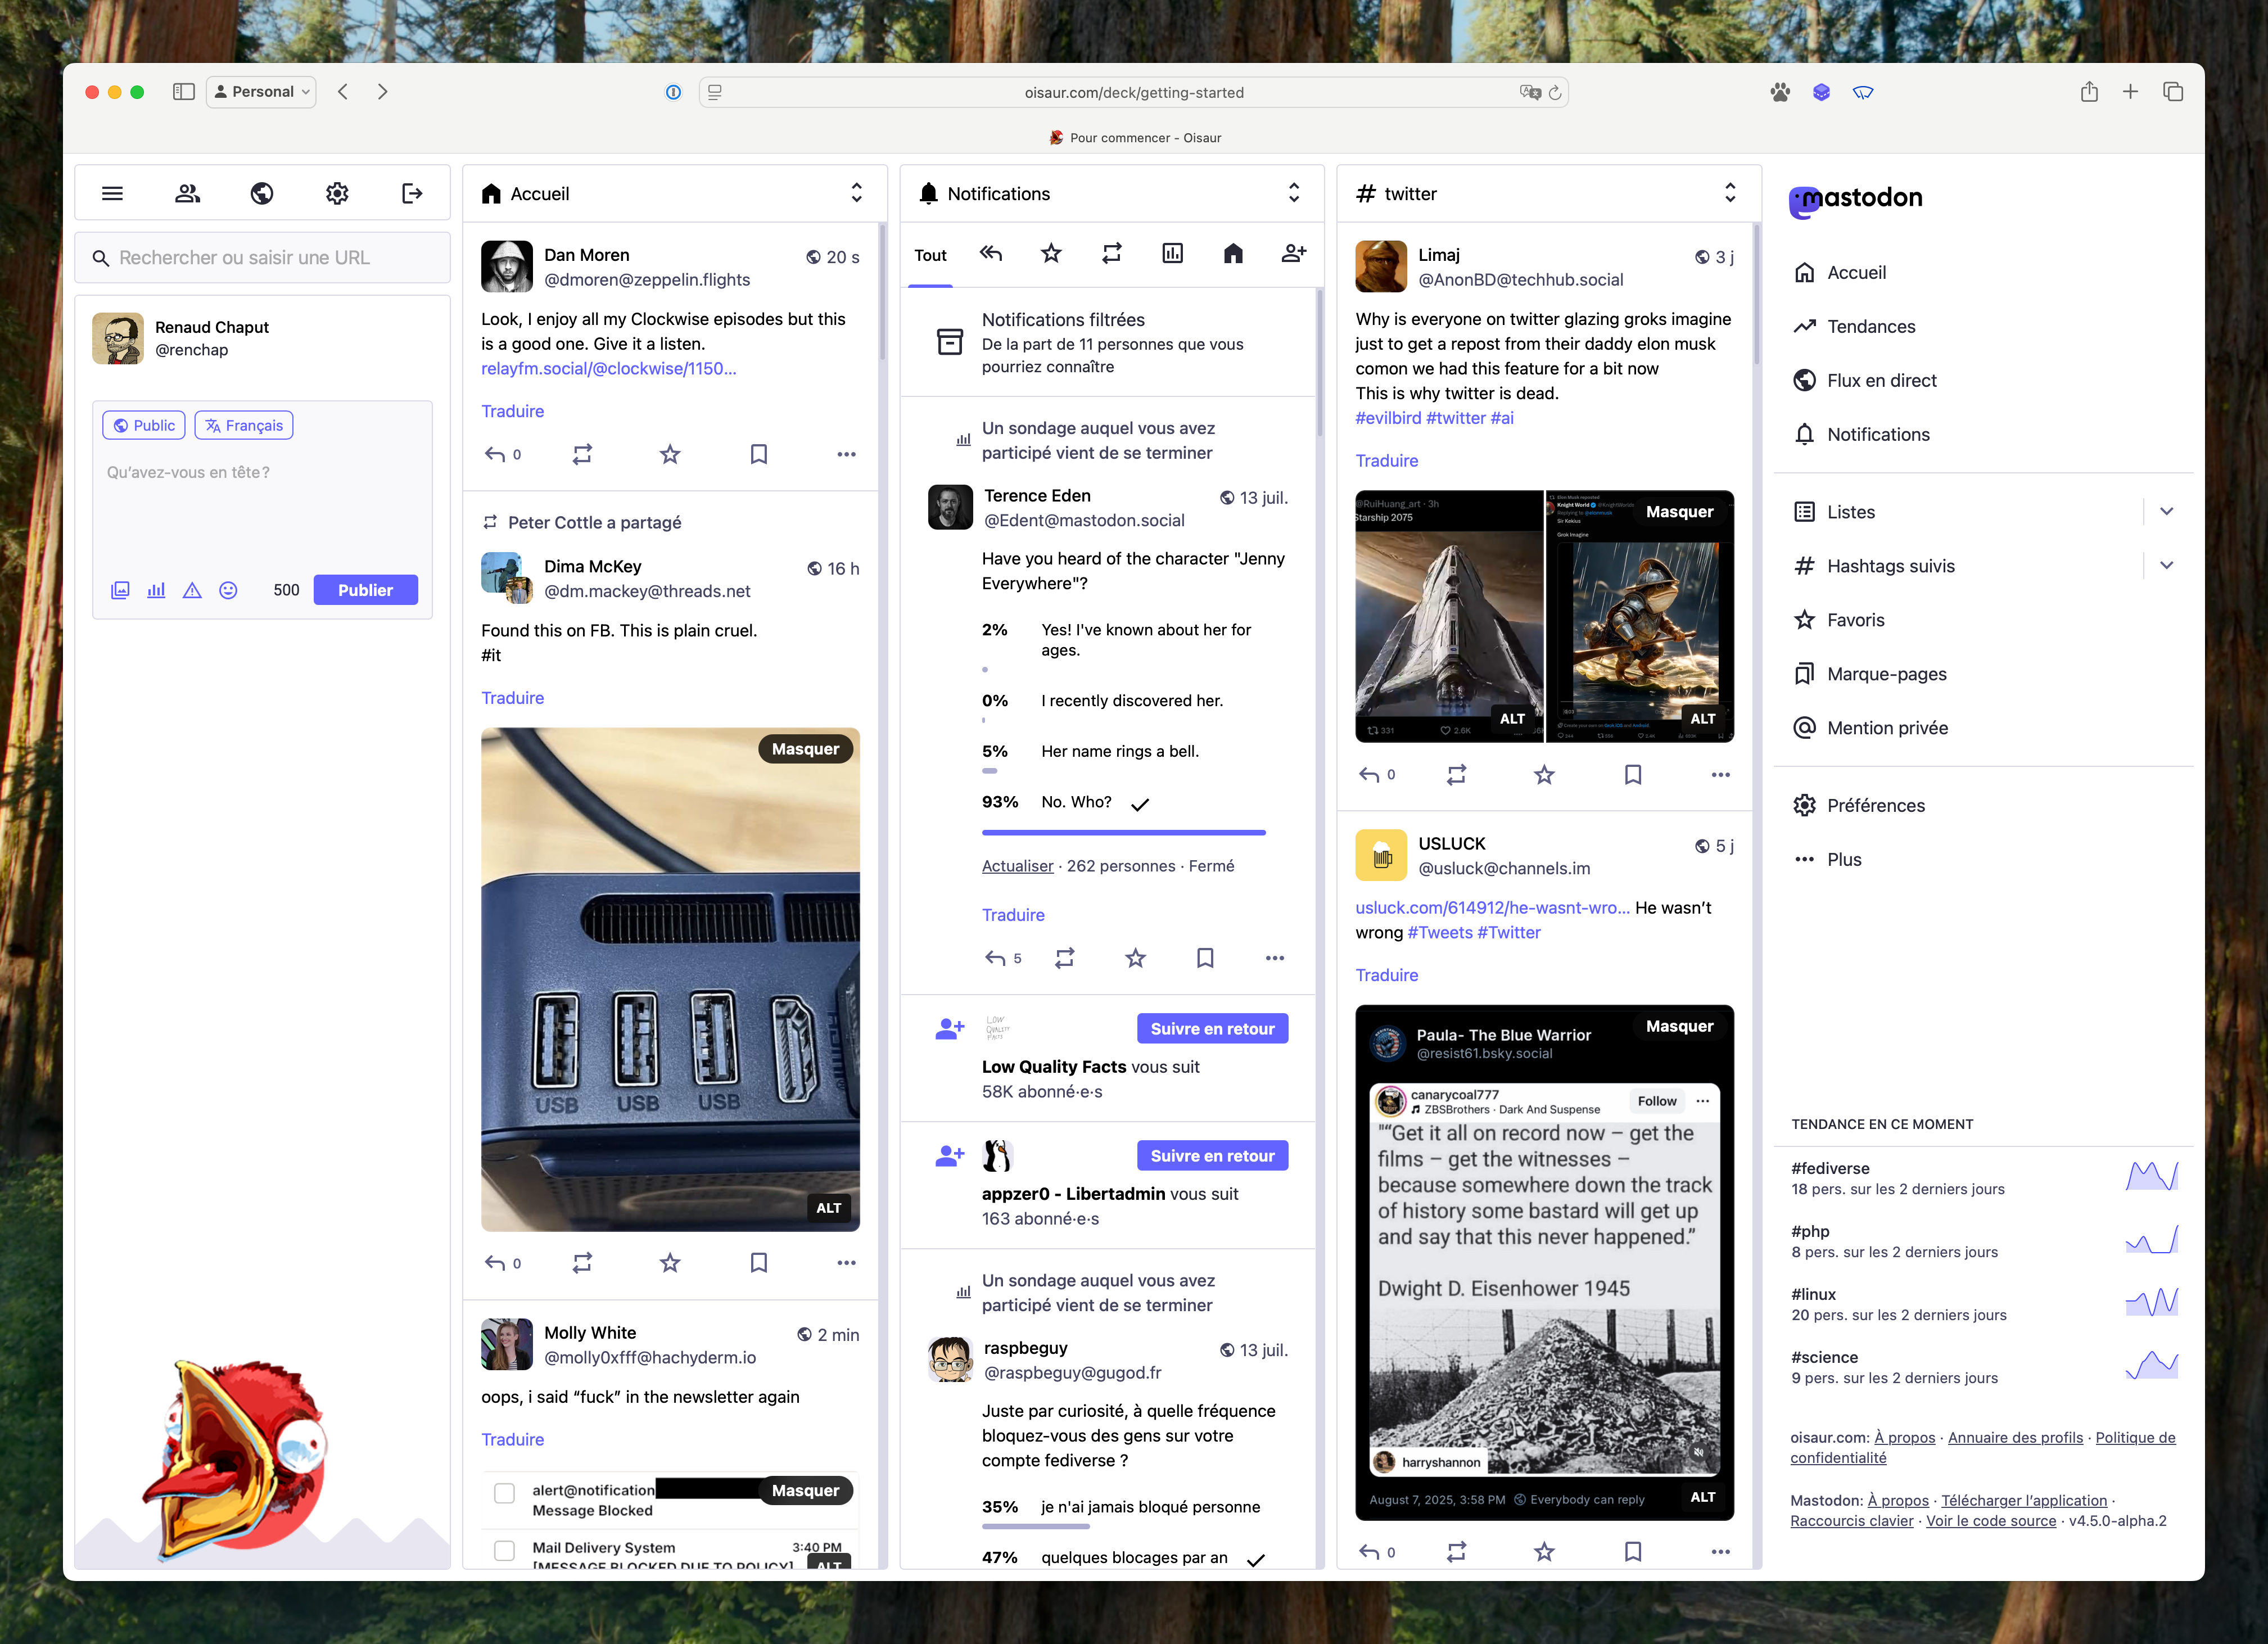The height and width of the screenshot is (1644, 2268).
Task: Open a new Safari tab
Action: (2131, 92)
